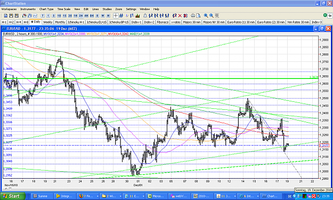
Task: Select the candlestick chart type icon
Action: (x=24, y=15)
